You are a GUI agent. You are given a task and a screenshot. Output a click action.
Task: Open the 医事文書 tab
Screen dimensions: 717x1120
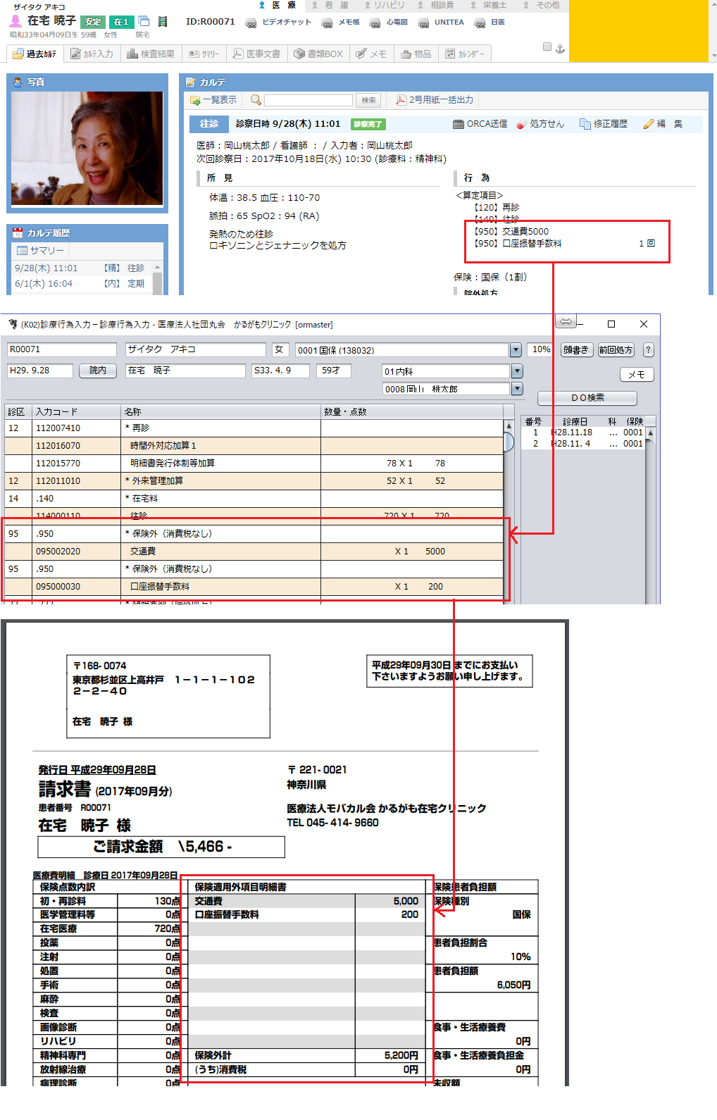point(256,54)
